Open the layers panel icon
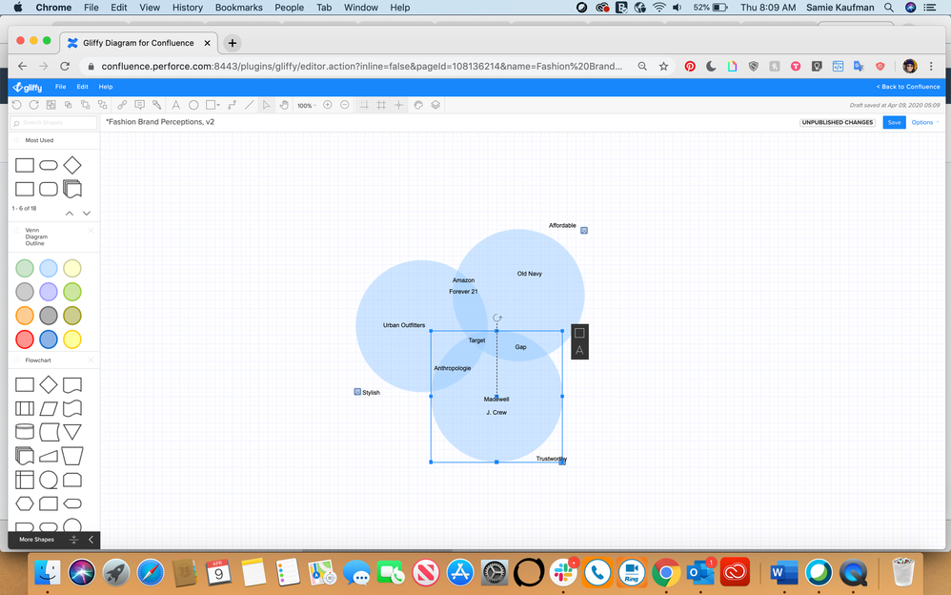 tap(435, 105)
